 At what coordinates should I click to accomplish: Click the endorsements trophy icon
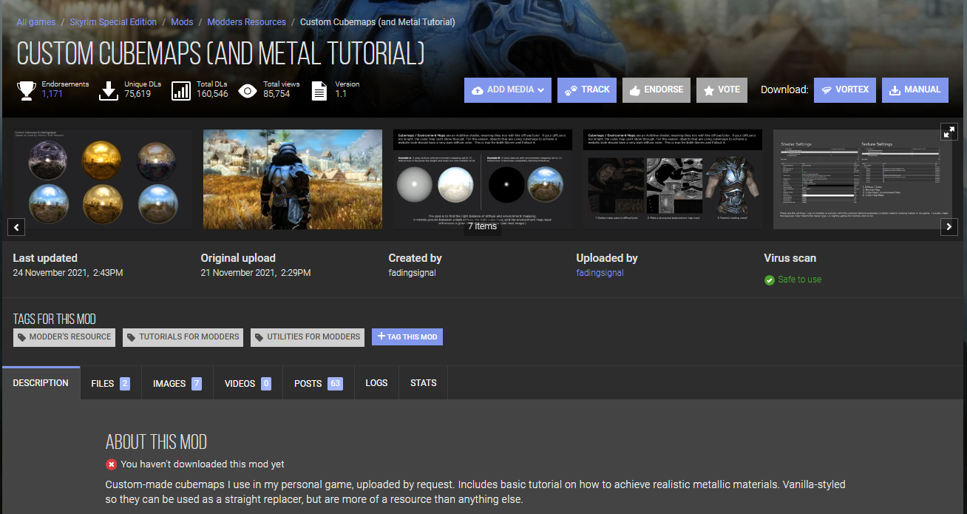[27, 90]
